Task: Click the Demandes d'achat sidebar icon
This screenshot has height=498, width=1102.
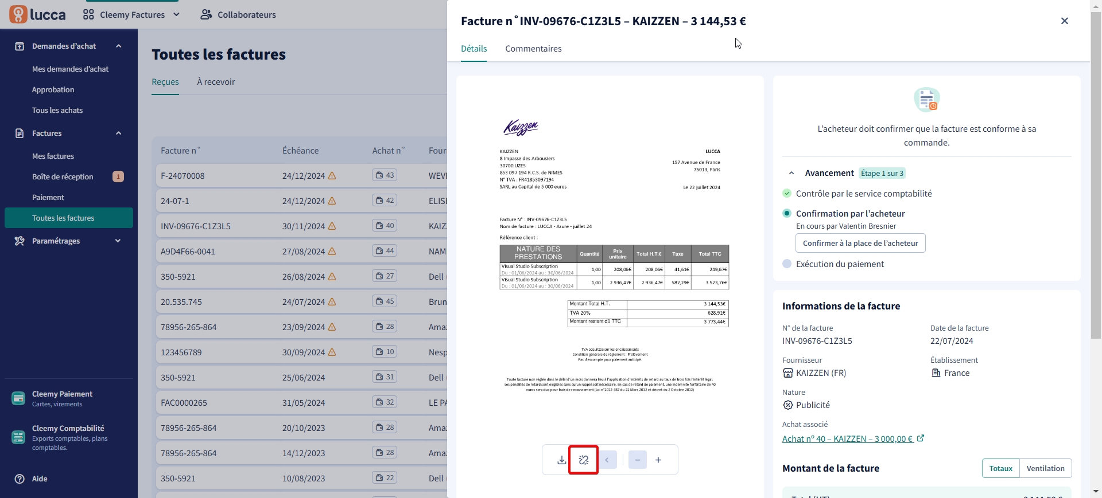Action: [20, 46]
